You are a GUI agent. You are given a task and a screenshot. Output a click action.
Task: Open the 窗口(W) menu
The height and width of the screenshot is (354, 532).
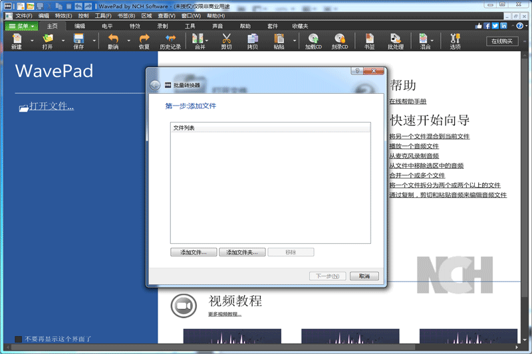pos(191,15)
